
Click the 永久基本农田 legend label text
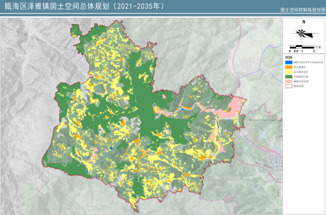[x=301, y=72]
